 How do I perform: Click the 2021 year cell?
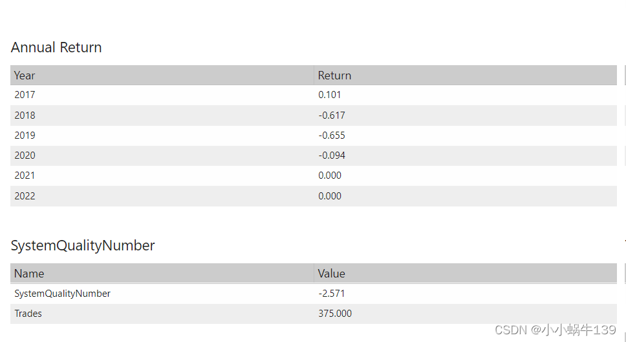pos(25,176)
